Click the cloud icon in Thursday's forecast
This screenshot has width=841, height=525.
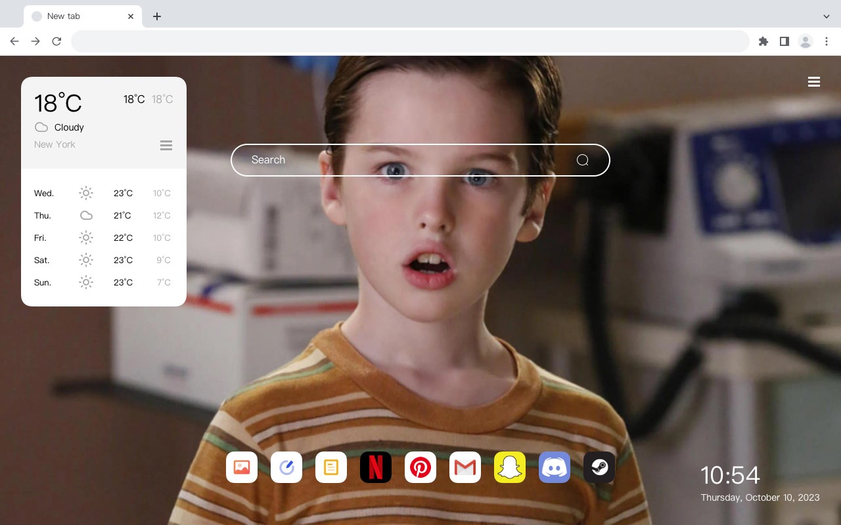click(86, 215)
